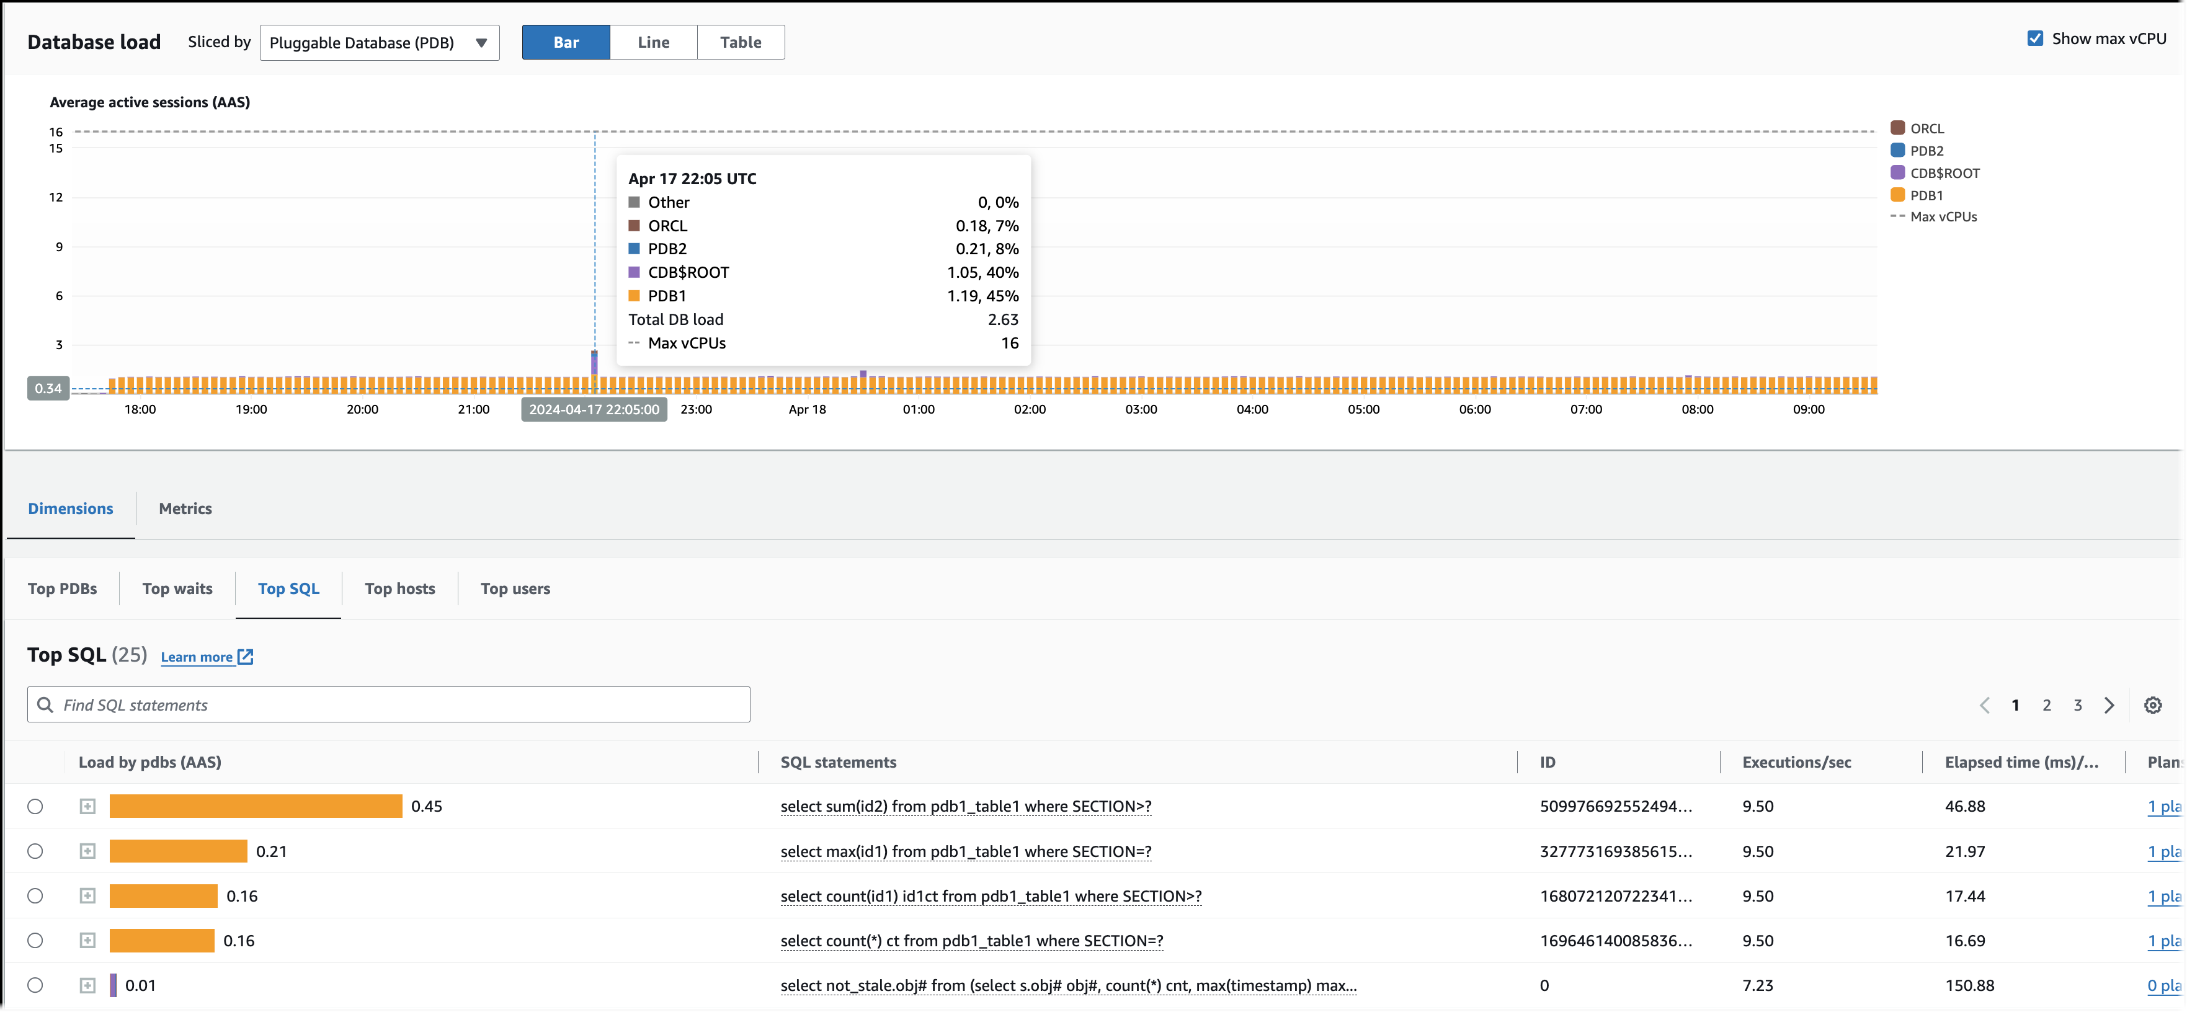Click the settings gear icon for Top SQL
The image size is (2187, 1012).
[2154, 705]
